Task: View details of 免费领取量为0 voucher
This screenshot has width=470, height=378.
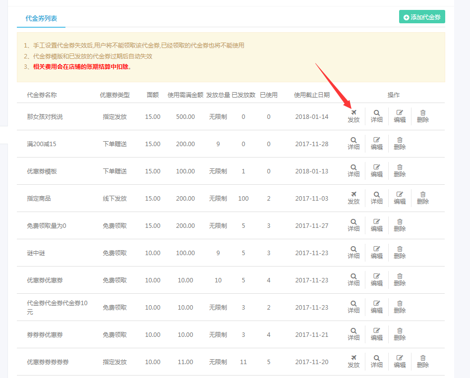Action: [x=353, y=225]
